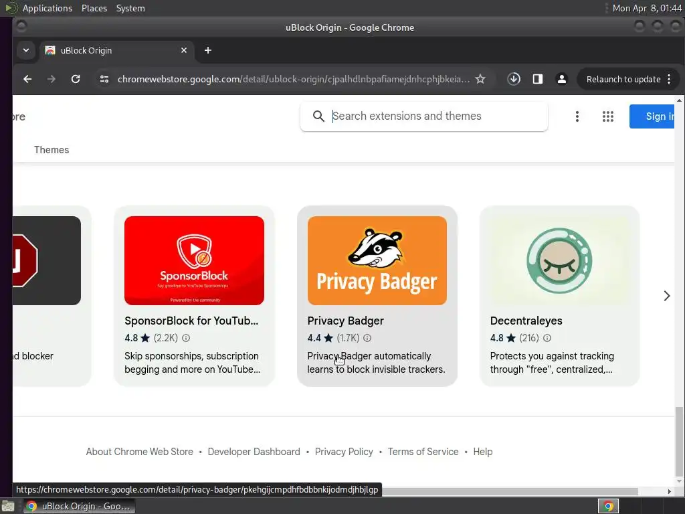Viewport: 685px width, 514px height.
Task: Bookmark this page with the star icon
Action: pyautogui.click(x=480, y=79)
